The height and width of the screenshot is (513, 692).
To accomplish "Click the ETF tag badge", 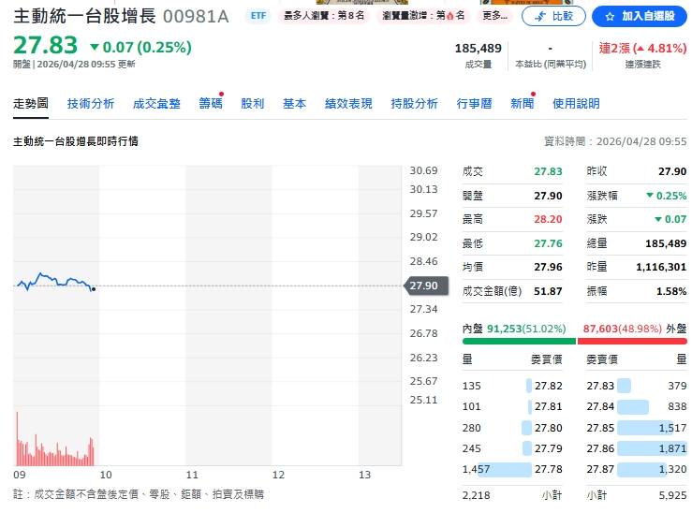I will (257, 17).
